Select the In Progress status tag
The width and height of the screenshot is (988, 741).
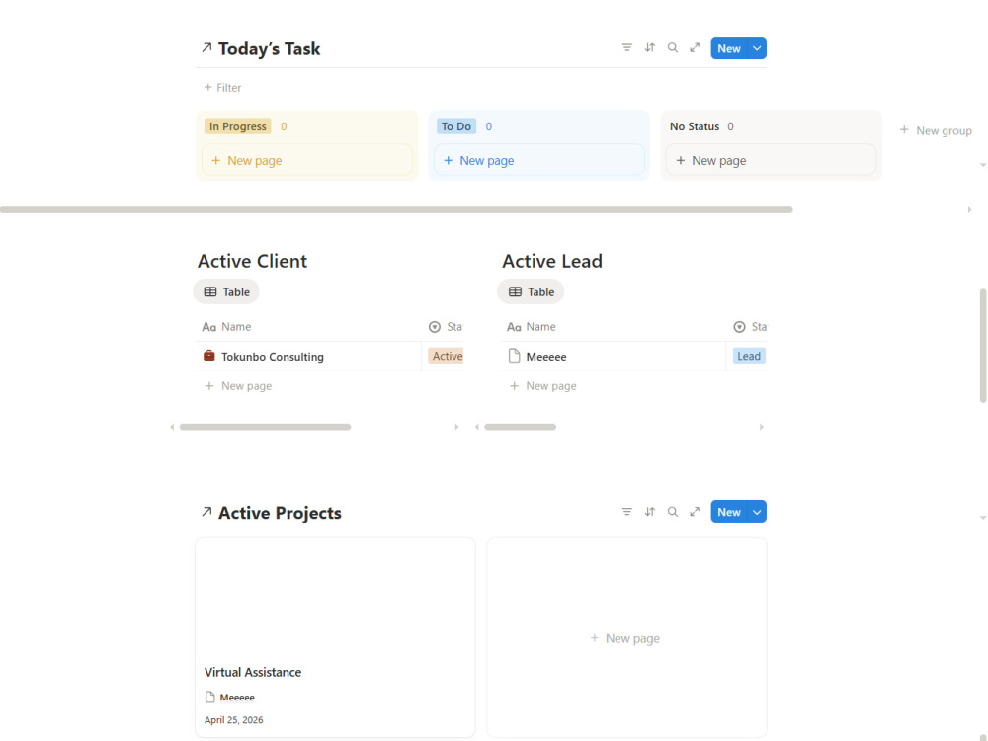tap(237, 126)
